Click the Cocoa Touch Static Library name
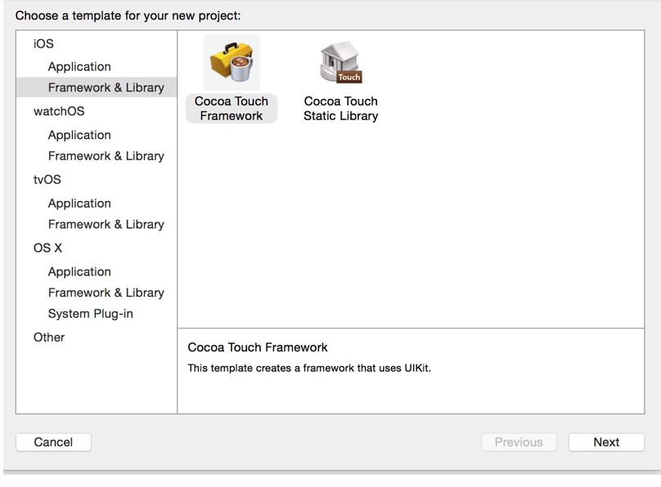This screenshot has height=487, width=661. pyautogui.click(x=340, y=109)
